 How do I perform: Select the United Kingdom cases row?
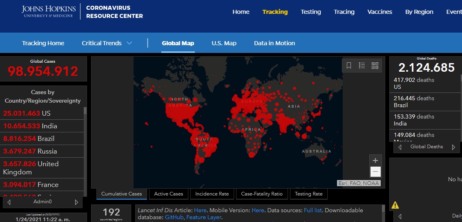pos(42,168)
